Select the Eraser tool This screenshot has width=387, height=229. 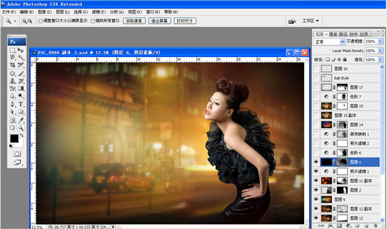13,88
